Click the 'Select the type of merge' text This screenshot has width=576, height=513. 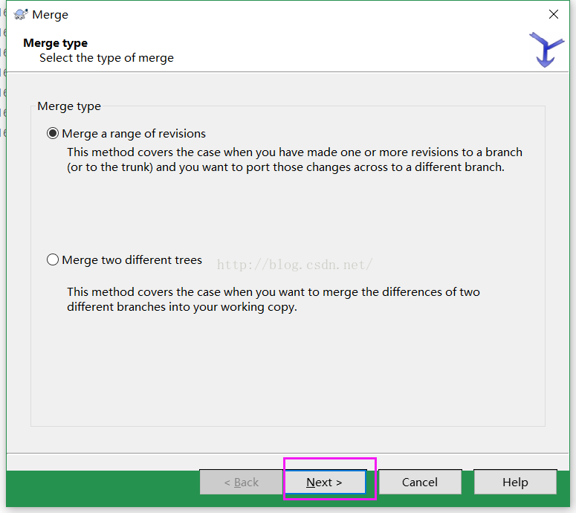(106, 58)
